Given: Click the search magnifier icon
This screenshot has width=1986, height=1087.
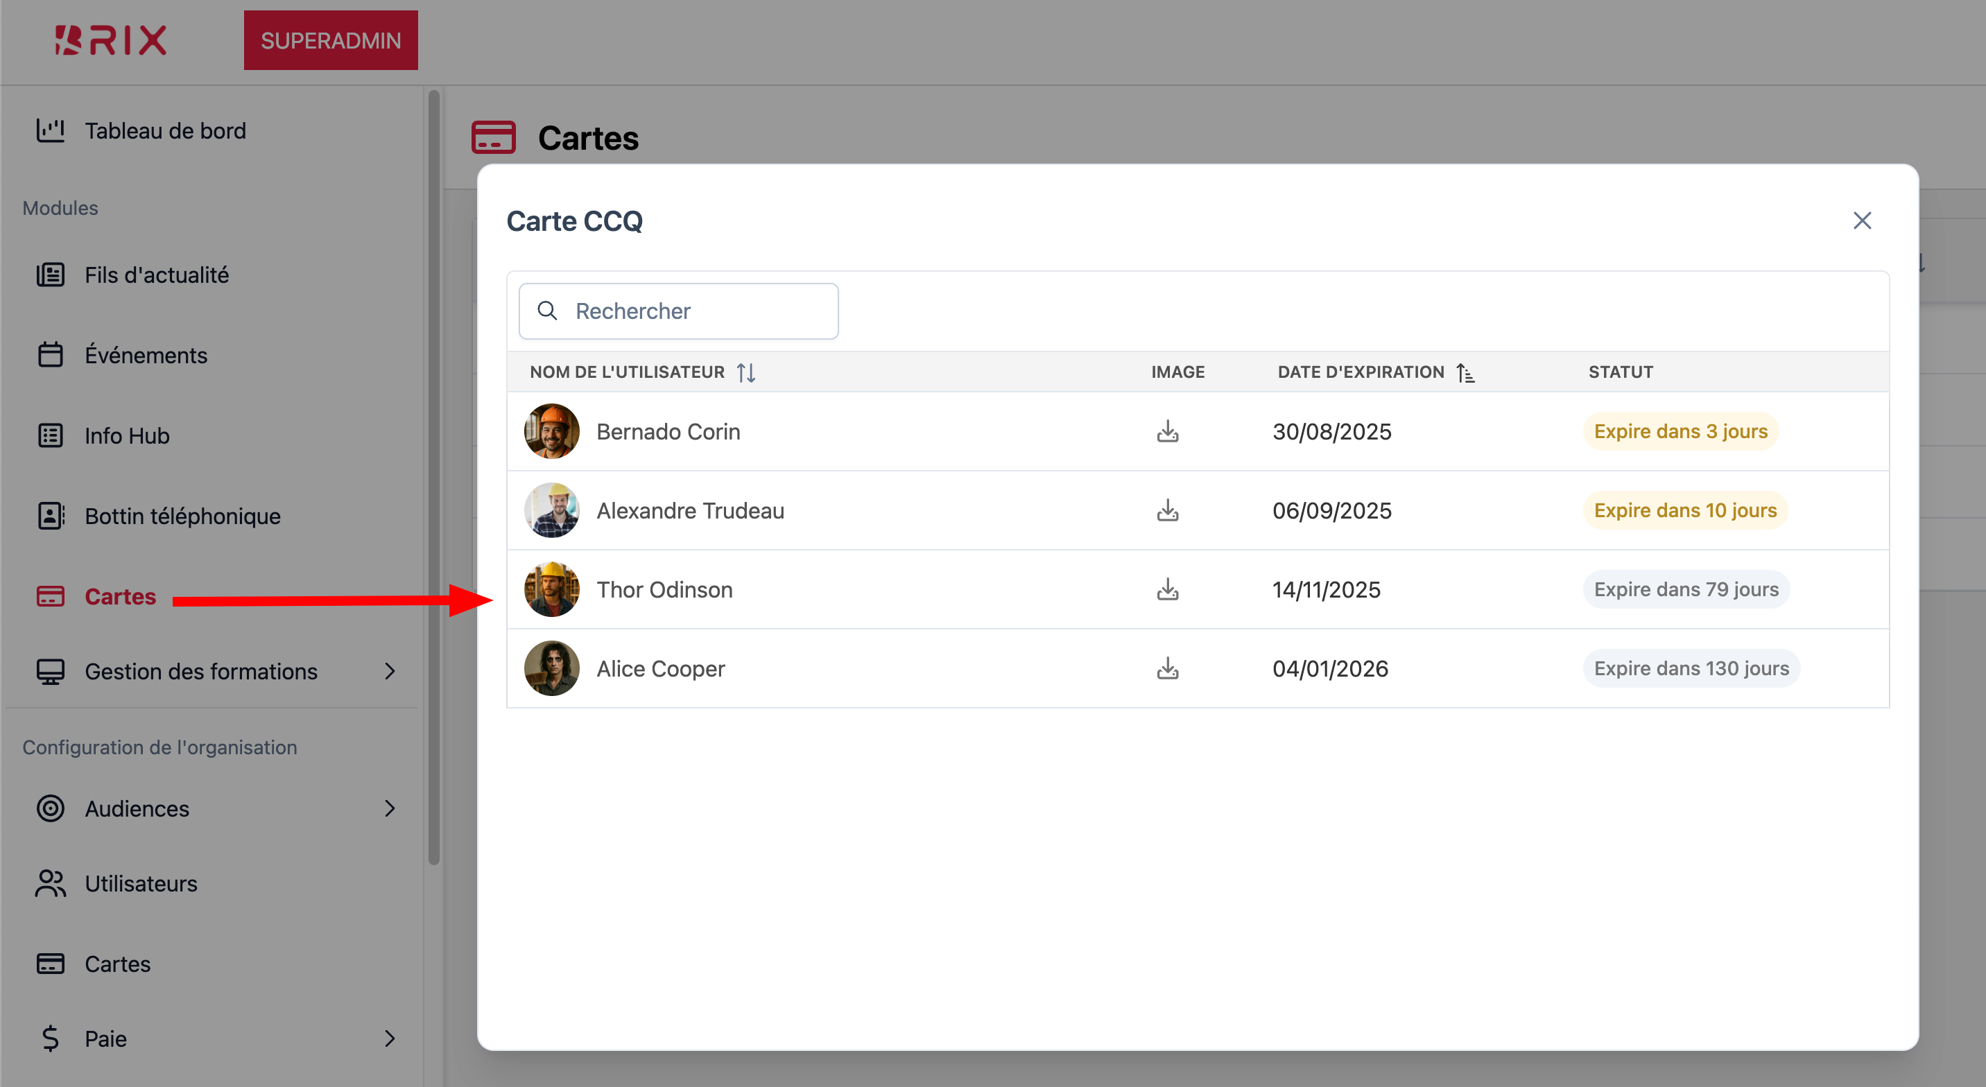Looking at the screenshot, I should pyautogui.click(x=547, y=311).
